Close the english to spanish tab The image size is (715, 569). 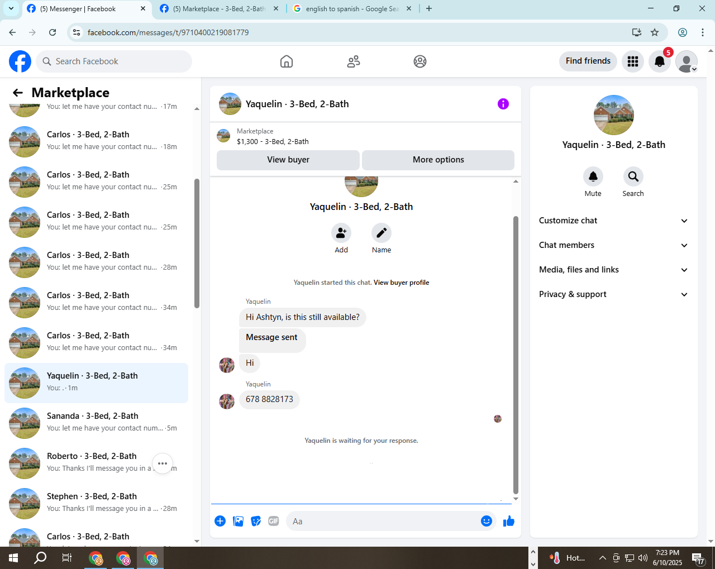[x=408, y=9]
